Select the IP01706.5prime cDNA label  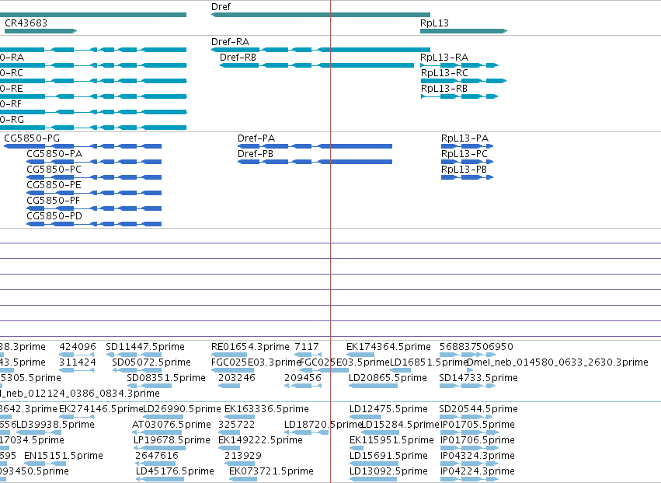(477, 440)
